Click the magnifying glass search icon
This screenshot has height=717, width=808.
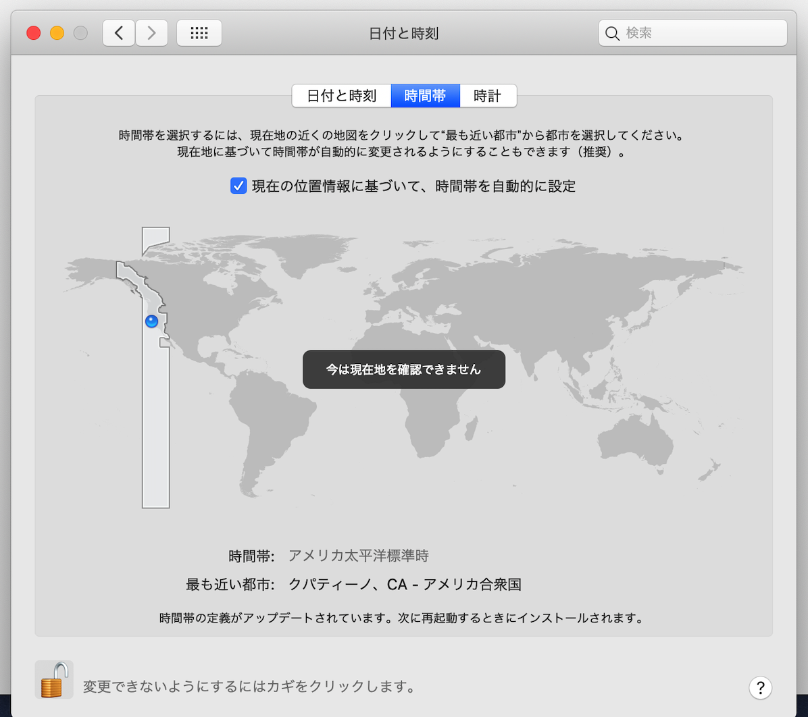613,34
